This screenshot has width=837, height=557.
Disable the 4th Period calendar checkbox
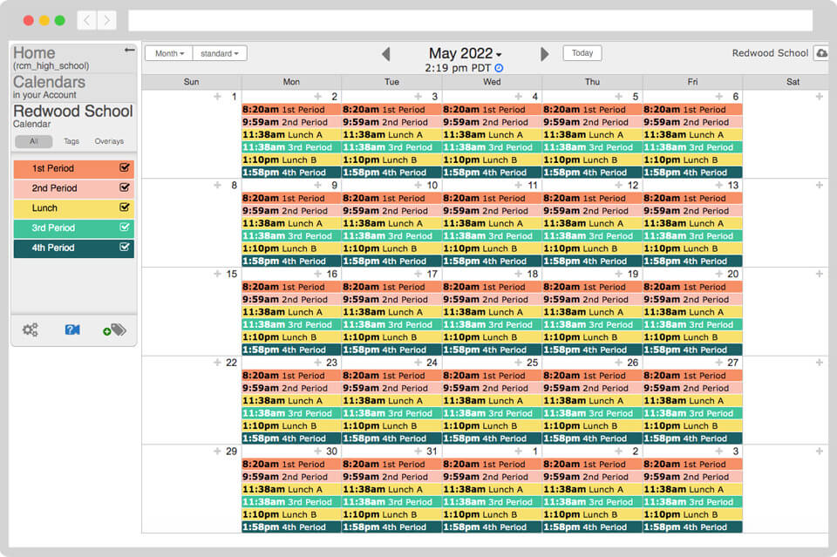125,247
